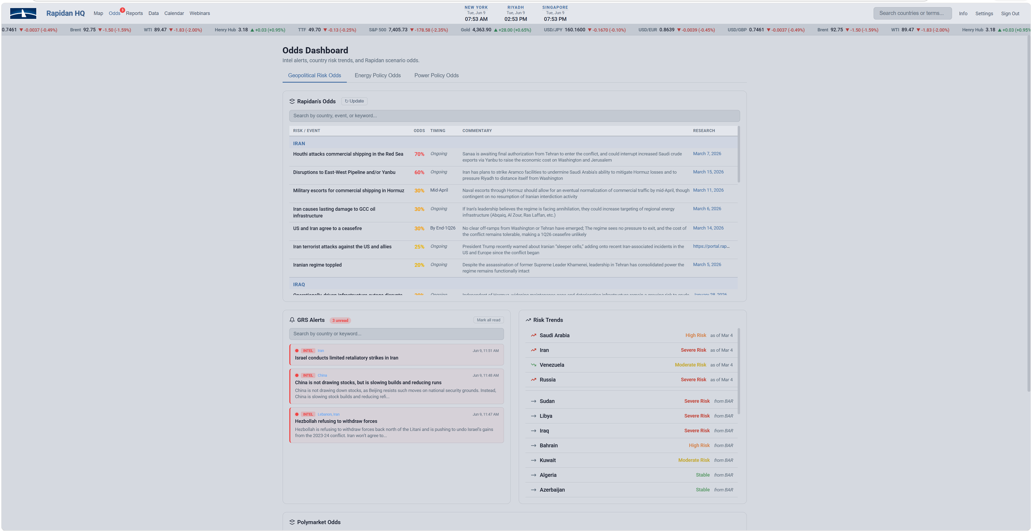The width and height of the screenshot is (1031, 531).
Task: Click the red unread dot on China stocks alert
Action: coord(297,376)
